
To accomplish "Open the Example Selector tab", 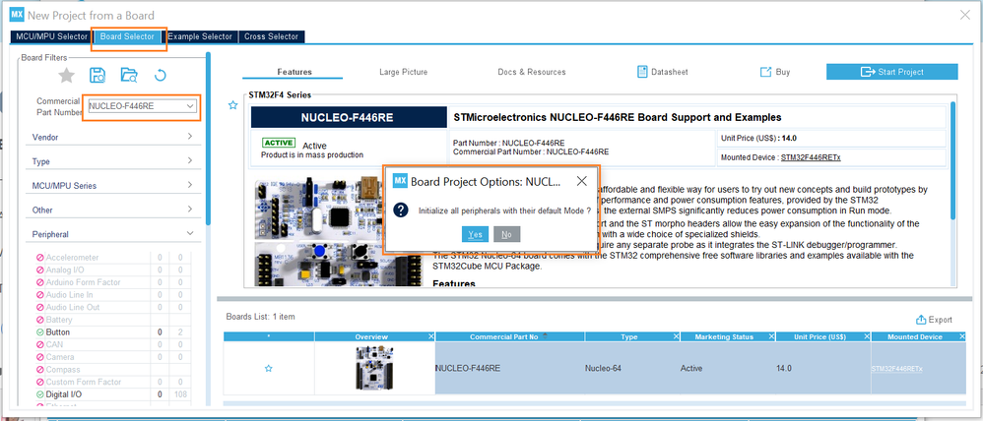I will [200, 36].
